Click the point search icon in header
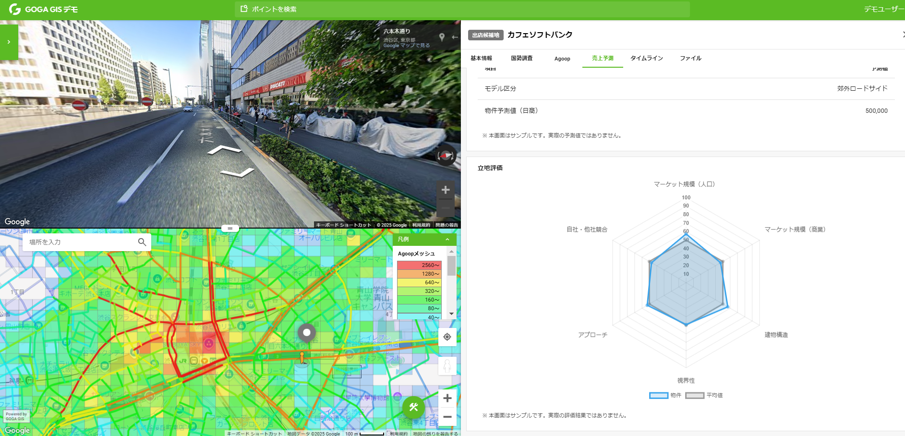Image resolution: width=905 pixels, height=436 pixels. point(244,9)
